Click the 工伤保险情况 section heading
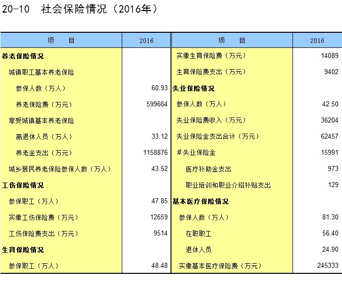Image resolution: width=342 pixels, height=290 pixels. point(23,185)
